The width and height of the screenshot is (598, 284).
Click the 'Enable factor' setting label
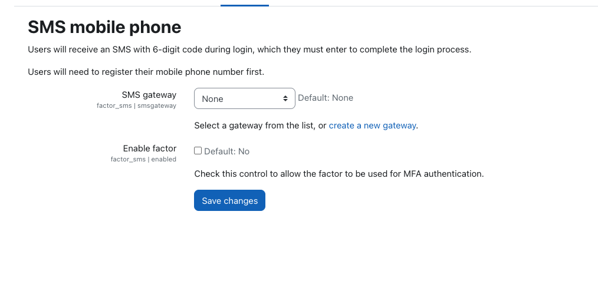pos(150,148)
